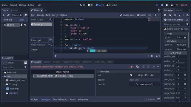Switch to 3D workspace

[90, 5]
